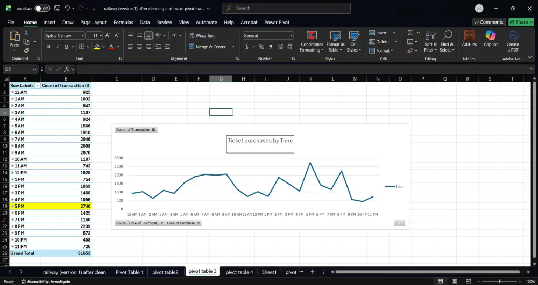This screenshot has height=285, width=538.
Task: Open the Row Labels filter dropdown
Action: pyautogui.click(x=38, y=85)
